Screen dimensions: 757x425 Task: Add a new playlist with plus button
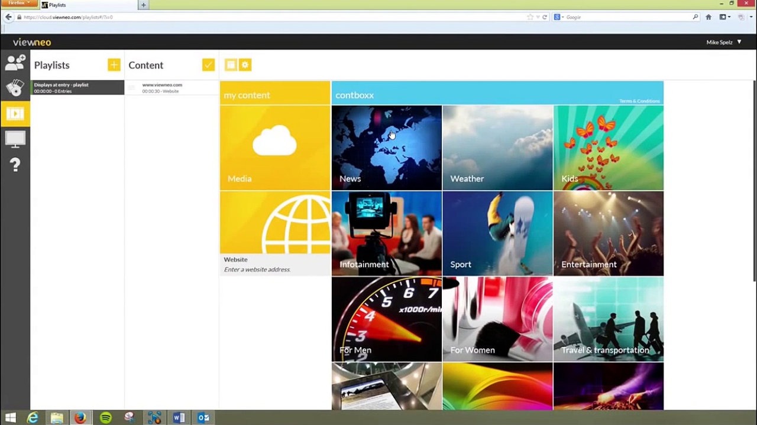(x=114, y=65)
